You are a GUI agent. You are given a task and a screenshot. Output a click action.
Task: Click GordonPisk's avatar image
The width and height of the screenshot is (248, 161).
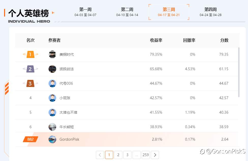click(x=52, y=139)
